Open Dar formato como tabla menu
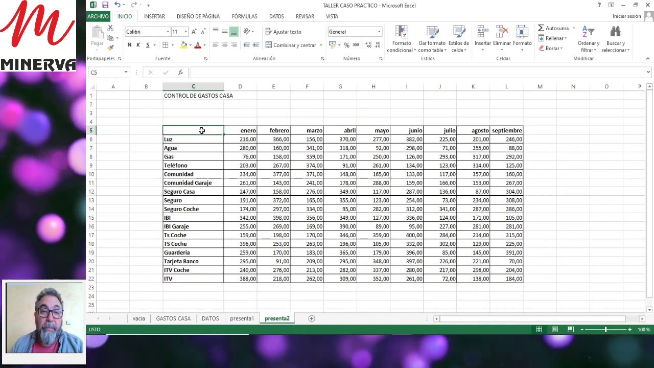This screenshot has height=368, width=654. tap(432, 39)
